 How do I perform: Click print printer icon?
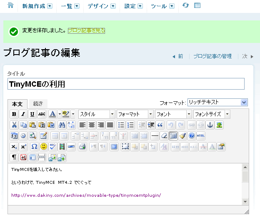coord(82,147)
